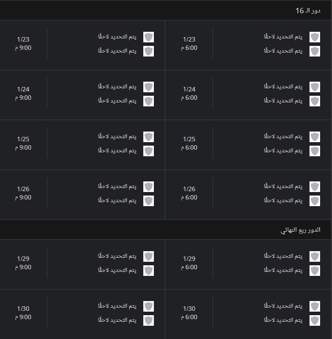
Task: Select lower team shield in 1/30 6:00 match
Action: pos(314,320)
